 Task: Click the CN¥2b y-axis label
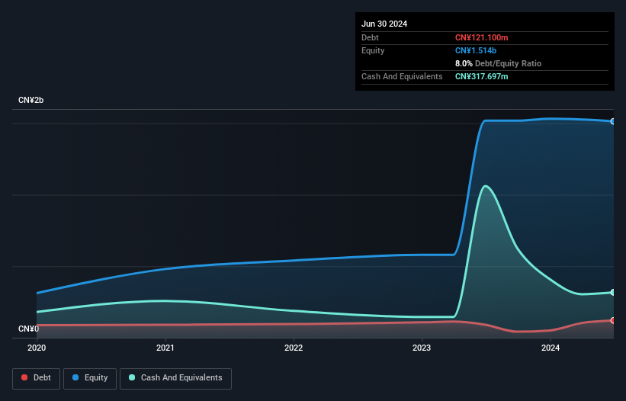click(30, 100)
